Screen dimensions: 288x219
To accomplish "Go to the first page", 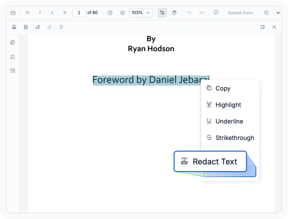I will (28, 13).
